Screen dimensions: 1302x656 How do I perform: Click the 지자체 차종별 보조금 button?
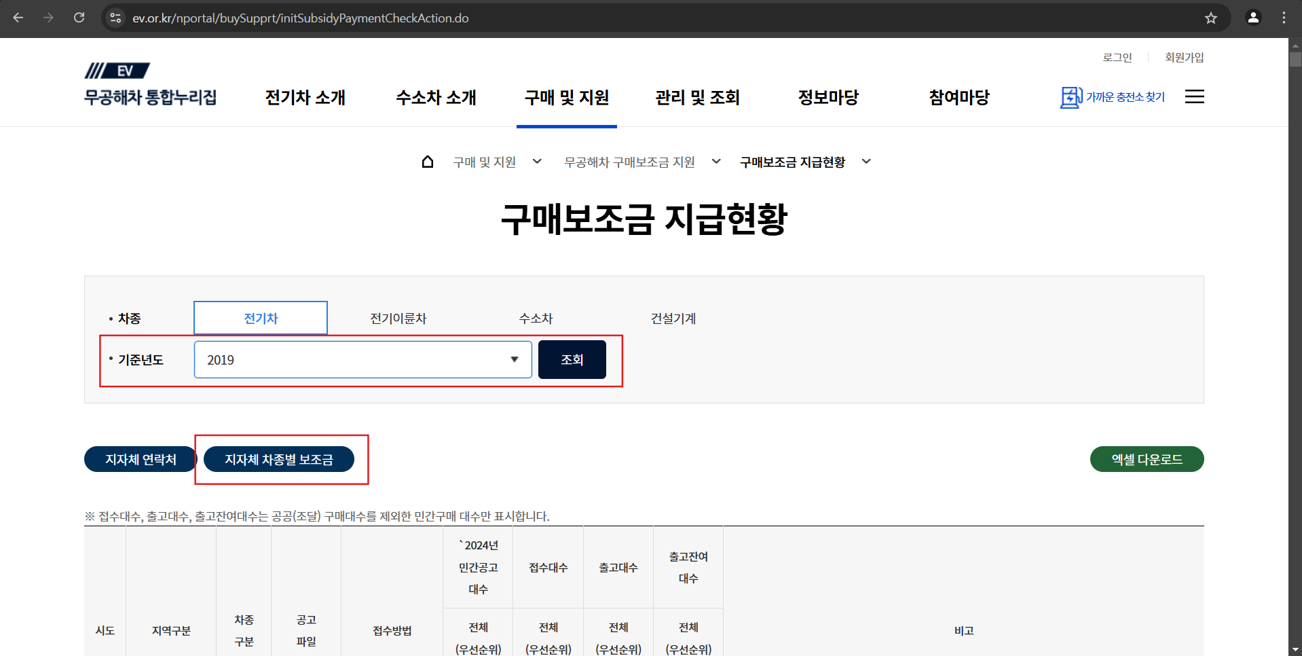point(279,459)
